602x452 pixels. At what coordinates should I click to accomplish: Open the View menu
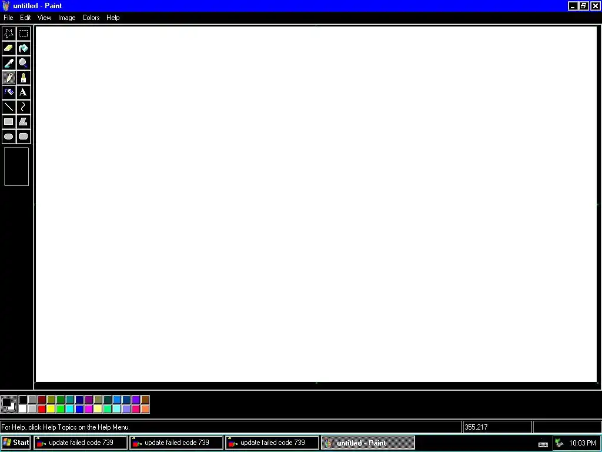tap(45, 18)
